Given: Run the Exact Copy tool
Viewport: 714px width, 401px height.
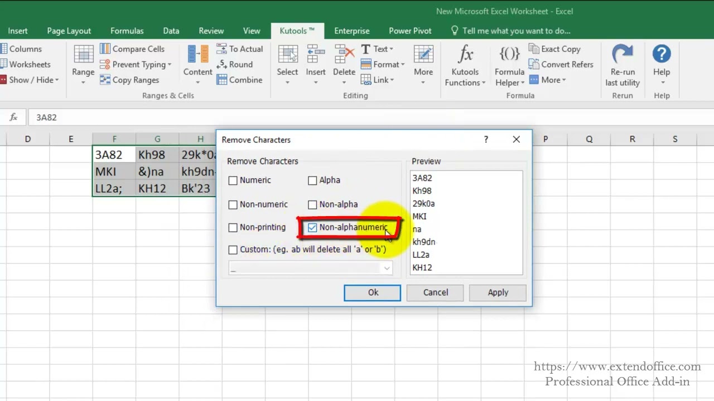Looking at the screenshot, I should point(554,49).
